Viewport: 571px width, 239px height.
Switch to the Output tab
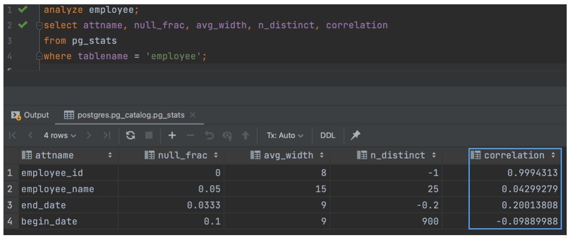pos(30,115)
